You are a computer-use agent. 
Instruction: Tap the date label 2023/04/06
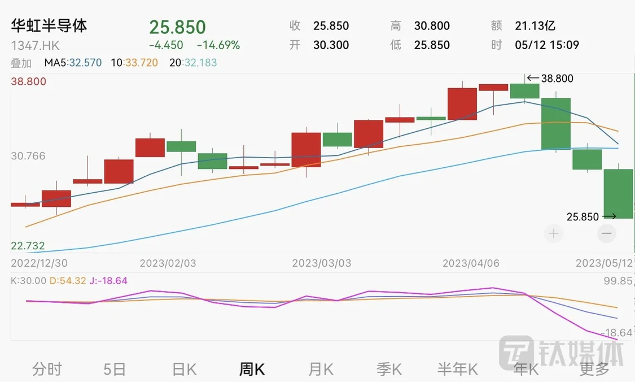click(471, 263)
